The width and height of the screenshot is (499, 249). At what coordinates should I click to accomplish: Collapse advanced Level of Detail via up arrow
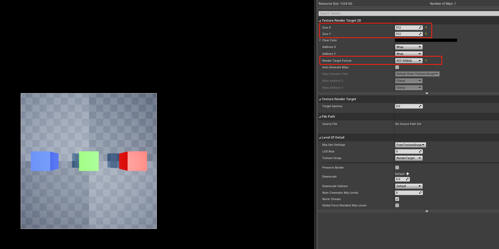click(x=427, y=211)
